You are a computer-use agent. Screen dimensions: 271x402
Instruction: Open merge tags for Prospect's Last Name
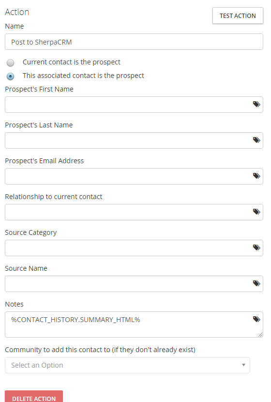tap(256, 140)
